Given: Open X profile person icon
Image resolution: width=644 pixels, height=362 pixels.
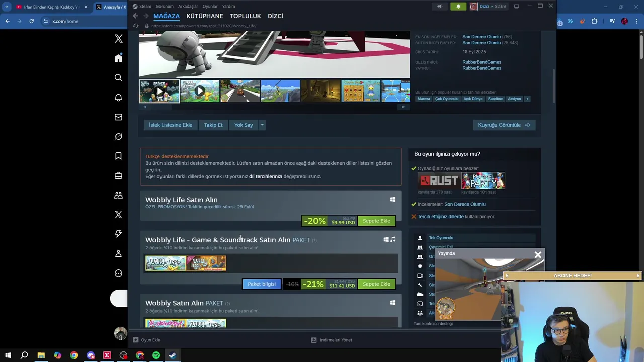Looking at the screenshot, I should click(x=118, y=253).
